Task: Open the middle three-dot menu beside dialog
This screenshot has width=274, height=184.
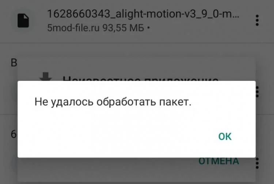Action: 257,91
